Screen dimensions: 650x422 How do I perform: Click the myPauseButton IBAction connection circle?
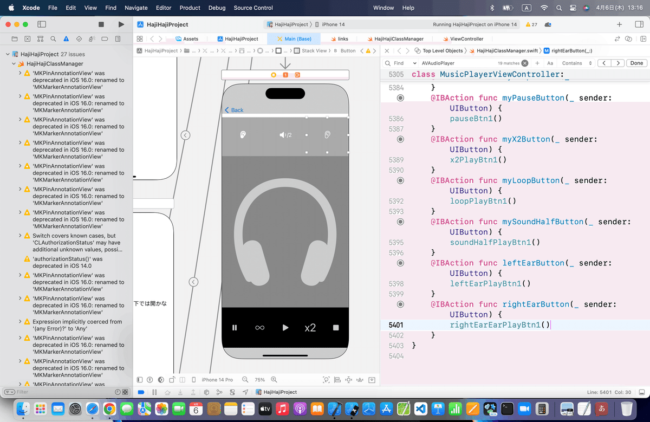point(400,98)
